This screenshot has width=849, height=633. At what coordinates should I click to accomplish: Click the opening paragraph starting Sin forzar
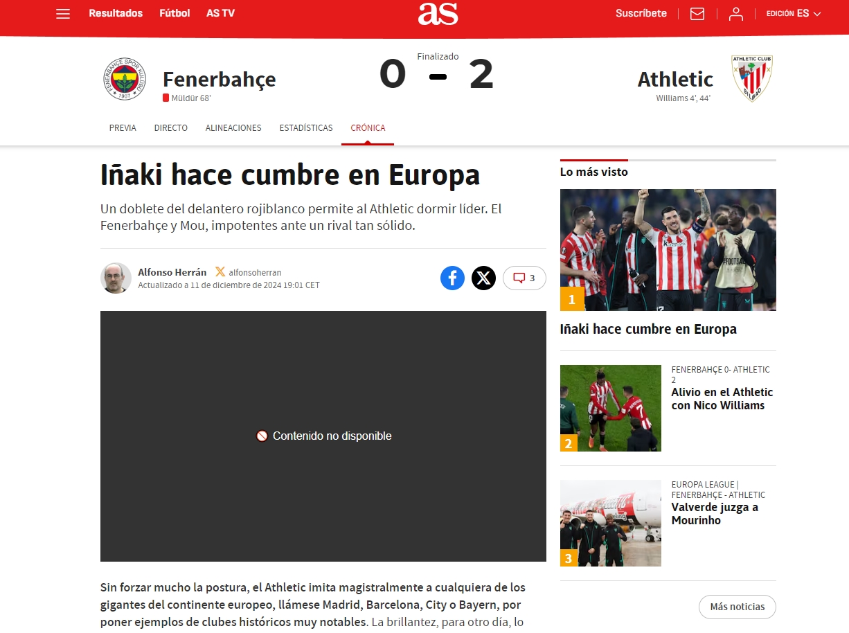(312, 605)
